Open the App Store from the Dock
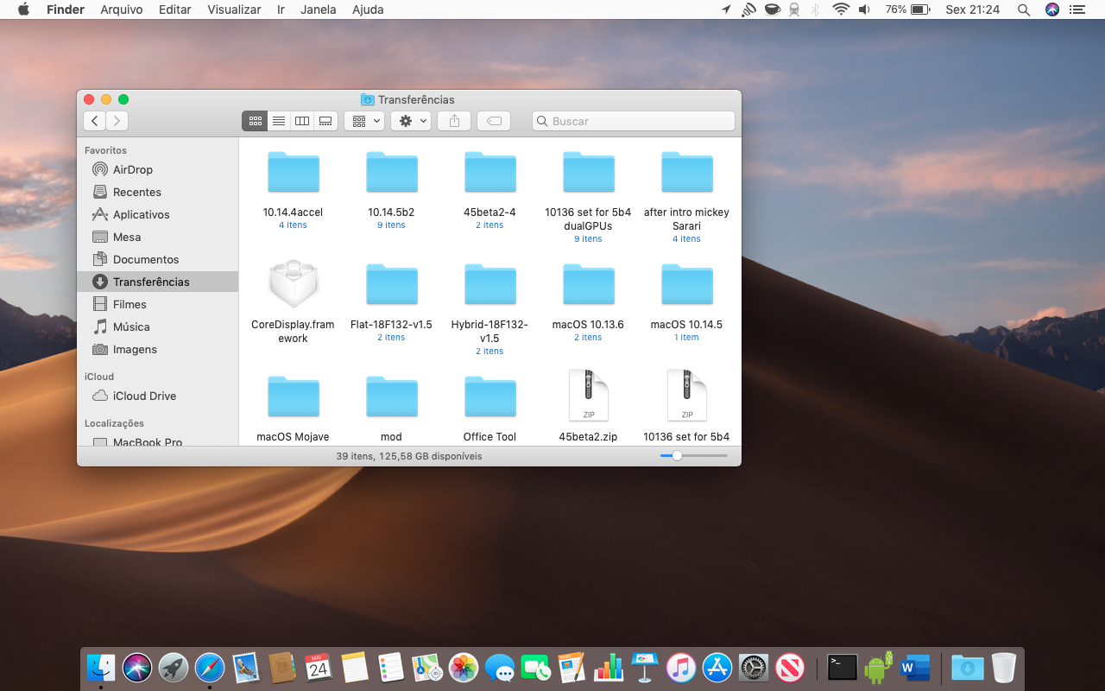The image size is (1105, 691). coord(717,667)
